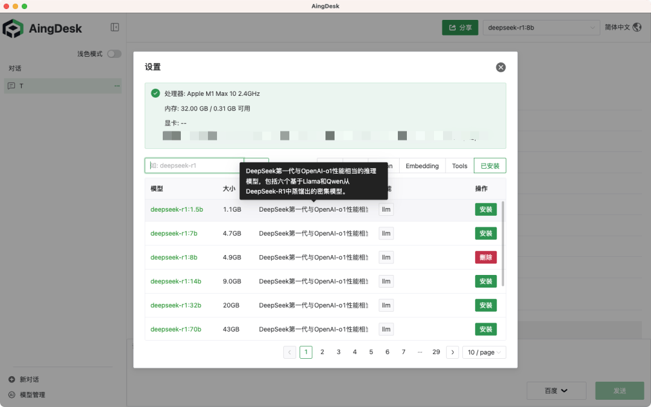Image resolution: width=651 pixels, height=407 pixels.
Task: Select page 1 in the pagination
Action: click(x=306, y=352)
